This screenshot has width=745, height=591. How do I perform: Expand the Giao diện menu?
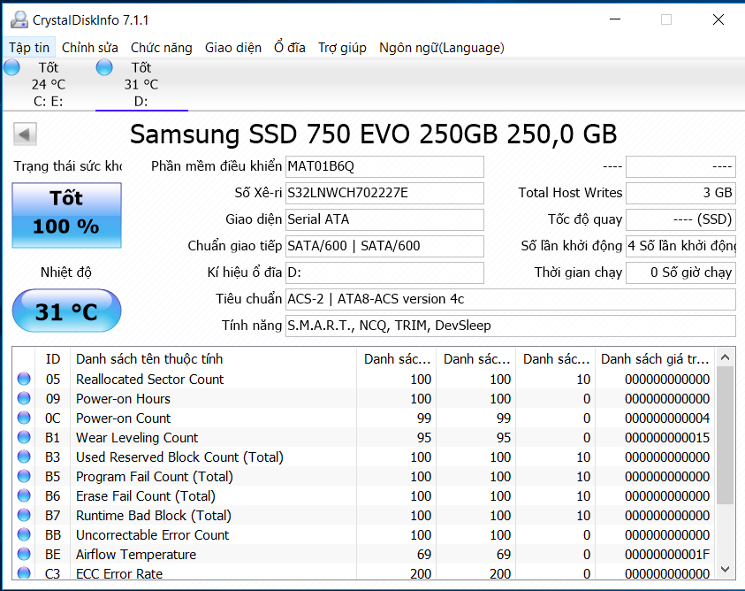click(232, 48)
